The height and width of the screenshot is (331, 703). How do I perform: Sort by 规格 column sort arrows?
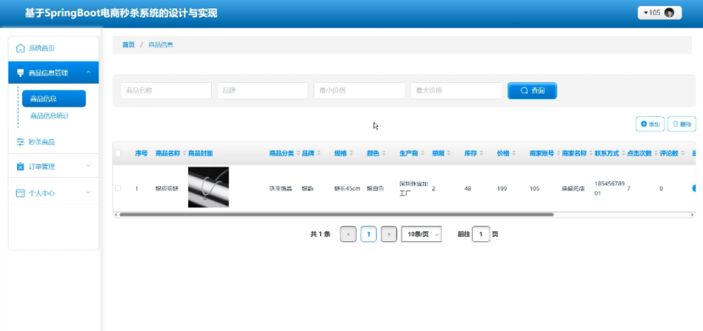click(351, 153)
